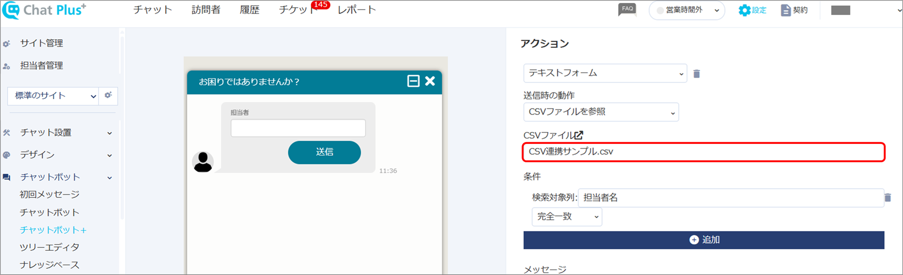The image size is (903, 275).
Task: Click the 担当者 text input in chat preview
Action: [298, 128]
